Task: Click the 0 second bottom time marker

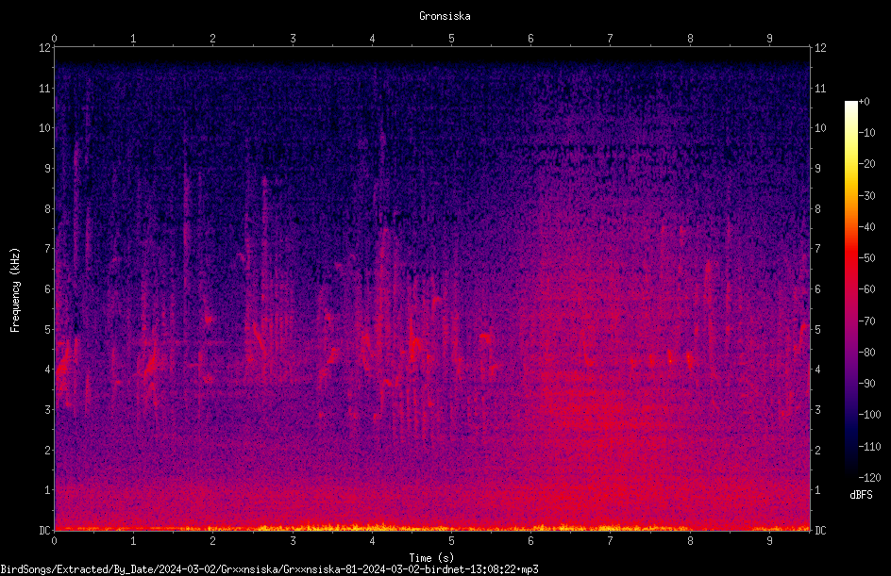Action: [54, 541]
